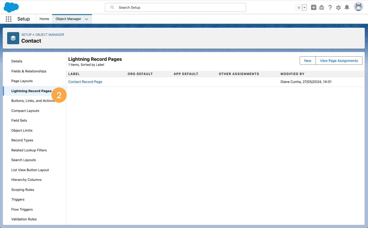Click the favorites star icon
Viewport: 368px width, 228px height.
click(299, 7)
